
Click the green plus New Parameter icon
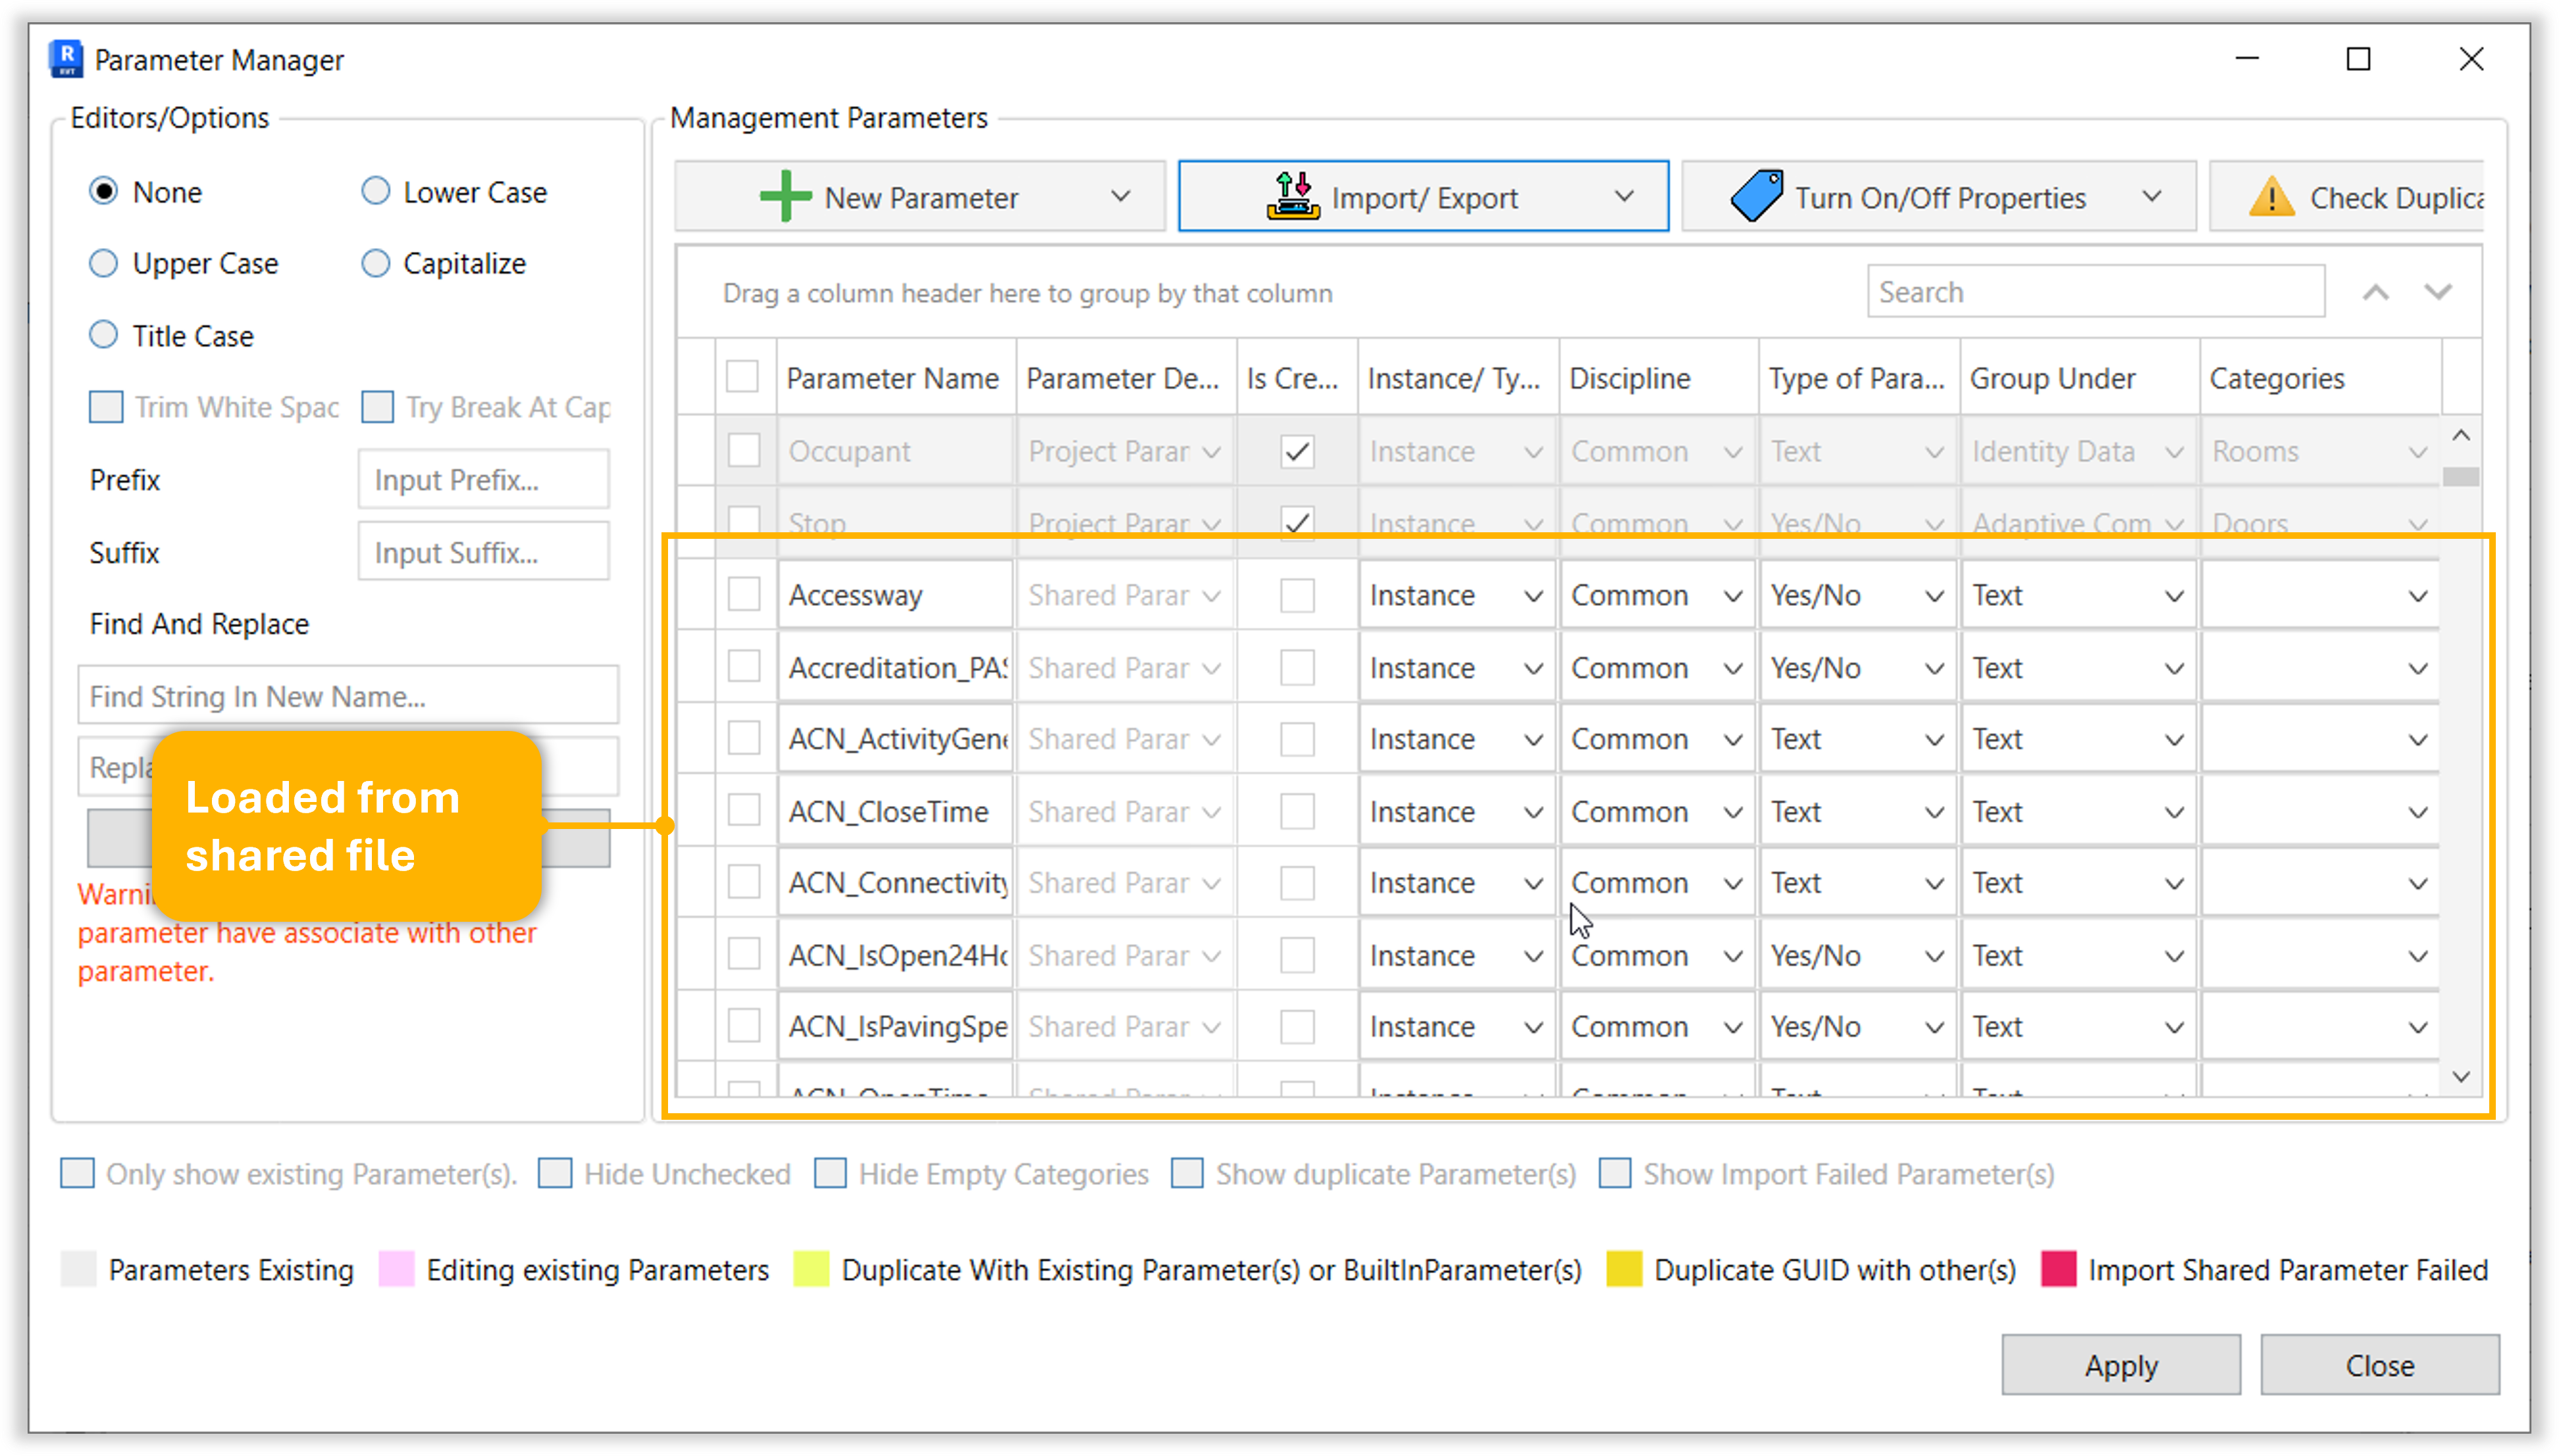click(x=785, y=197)
